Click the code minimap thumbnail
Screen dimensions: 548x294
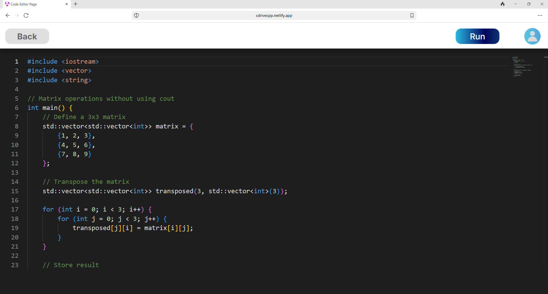click(x=522, y=67)
